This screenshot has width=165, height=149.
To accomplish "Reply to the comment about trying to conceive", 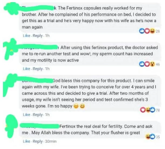I will click(38, 115).
